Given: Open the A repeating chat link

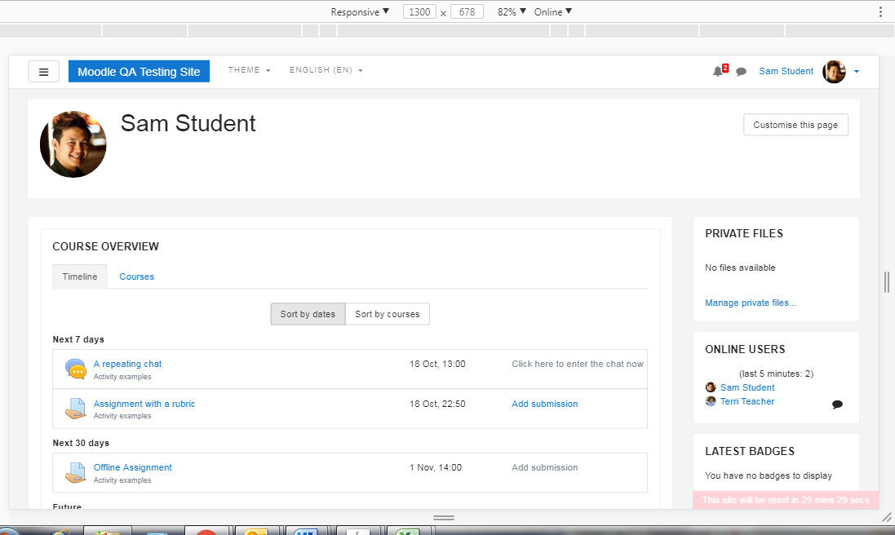Looking at the screenshot, I should (x=127, y=364).
